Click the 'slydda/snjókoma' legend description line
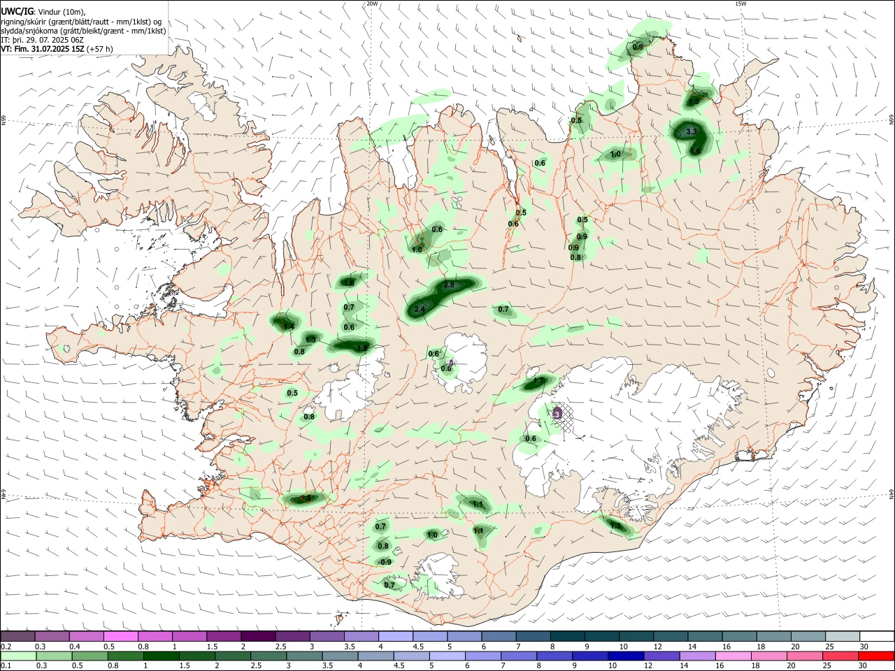This screenshot has width=895, height=671. coord(83,31)
